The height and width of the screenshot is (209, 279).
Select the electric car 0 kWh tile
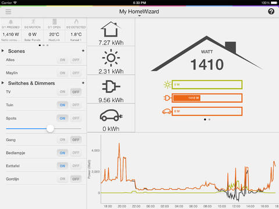click(x=111, y=118)
